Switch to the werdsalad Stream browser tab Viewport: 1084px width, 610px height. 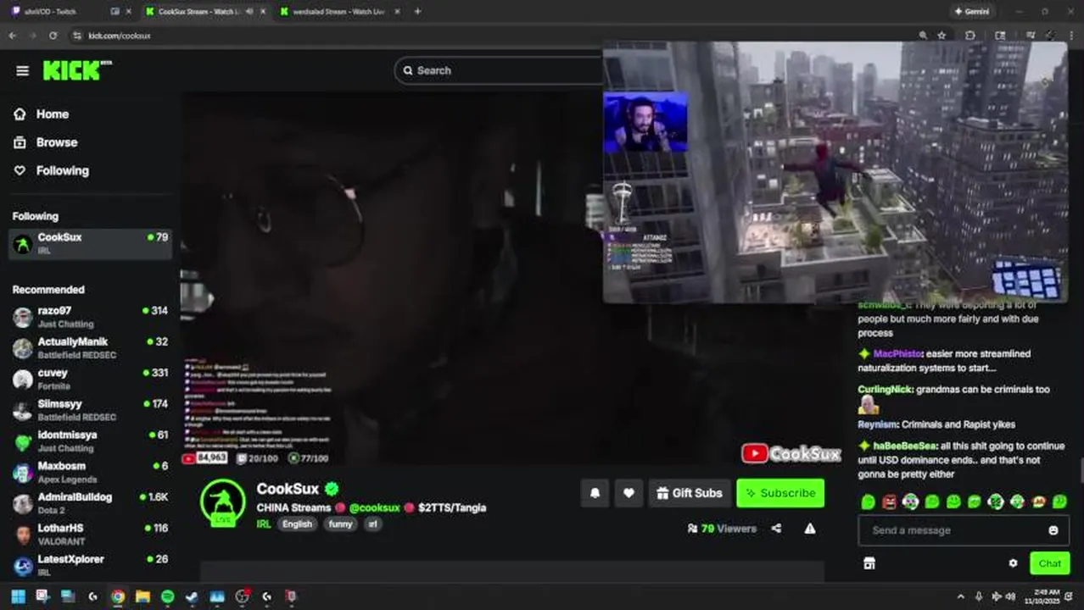tap(339, 12)
